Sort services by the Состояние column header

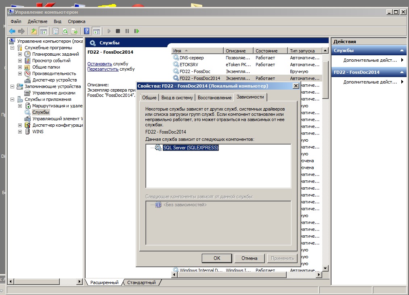click(x=270, y=51)
